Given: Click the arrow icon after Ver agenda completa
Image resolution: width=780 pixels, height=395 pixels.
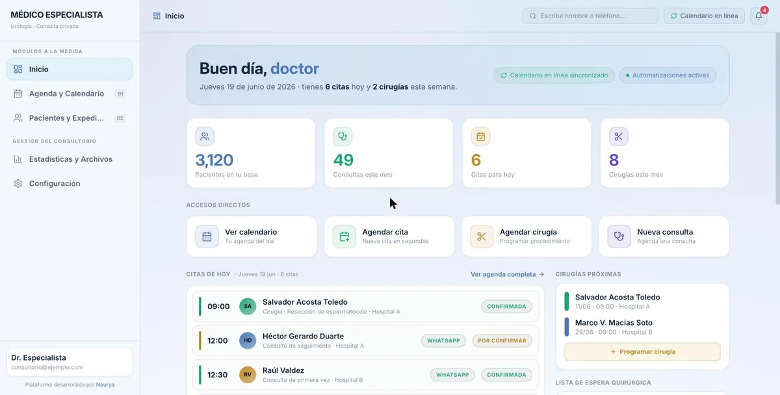Looking at the screenshot, I should [x=541, y=274].
